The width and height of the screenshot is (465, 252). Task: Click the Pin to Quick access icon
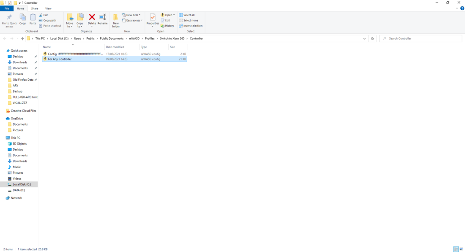tap(9, 20)
